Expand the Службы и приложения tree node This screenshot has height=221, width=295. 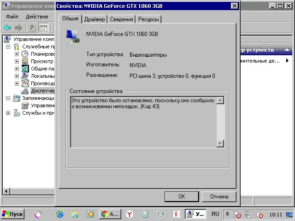8,113
